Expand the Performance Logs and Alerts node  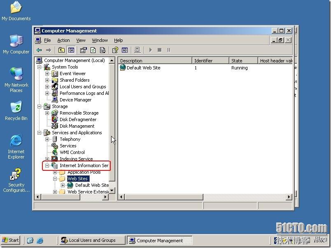click(x=47, y=93)
